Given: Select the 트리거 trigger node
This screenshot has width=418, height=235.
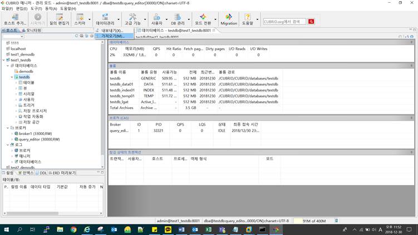Looking at the screenshot, I should click(28, 106).
